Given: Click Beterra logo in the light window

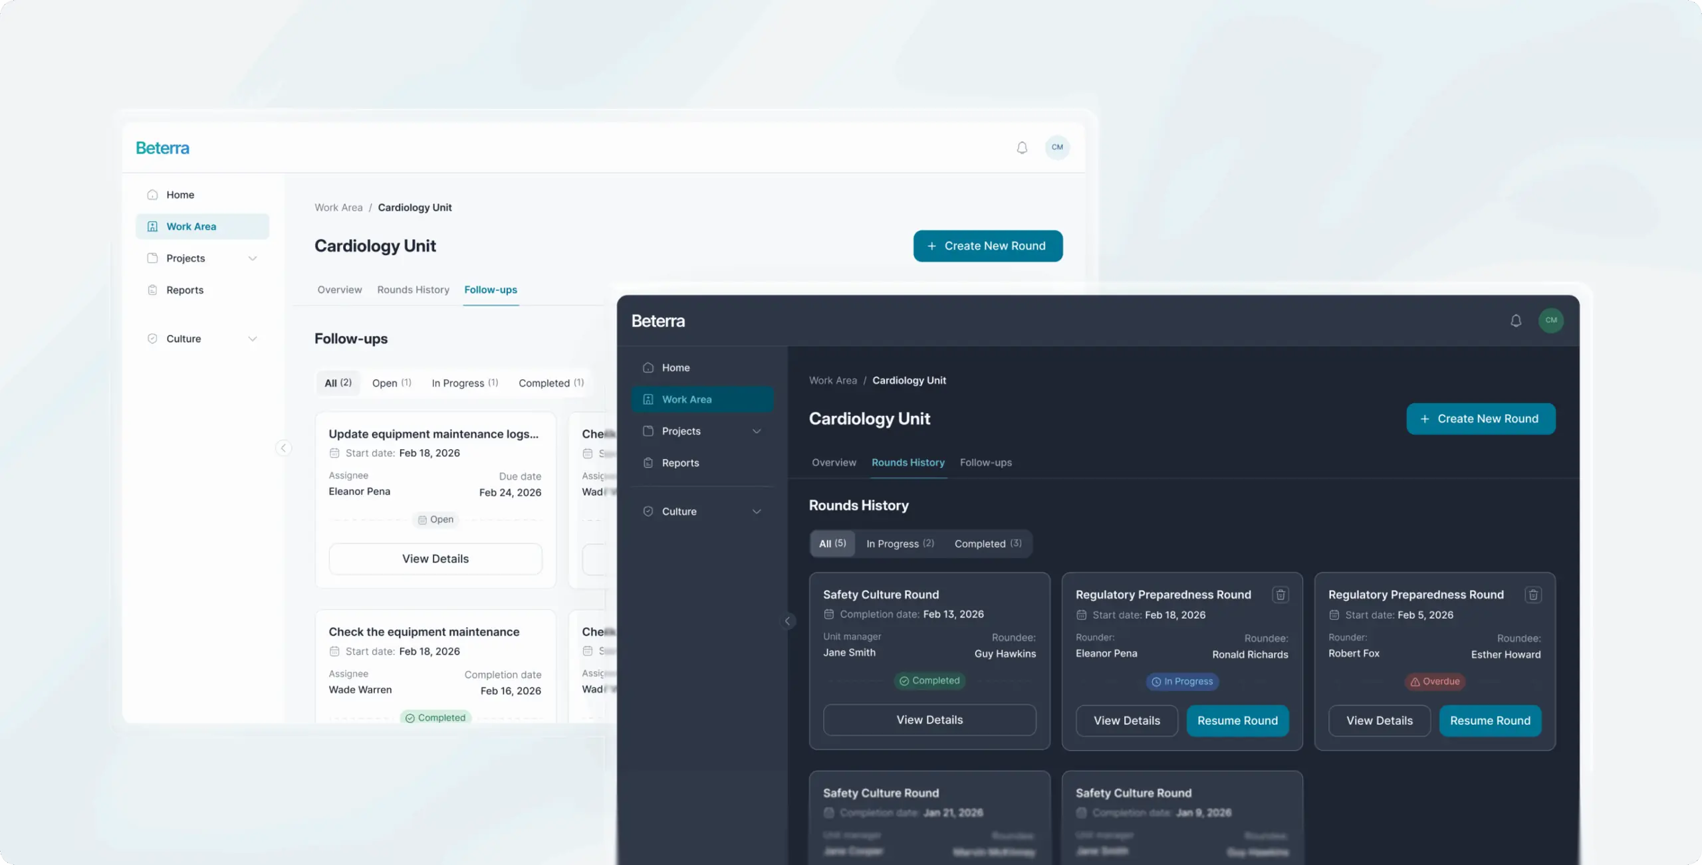Looking at the screenshot, I should [163, 147].
